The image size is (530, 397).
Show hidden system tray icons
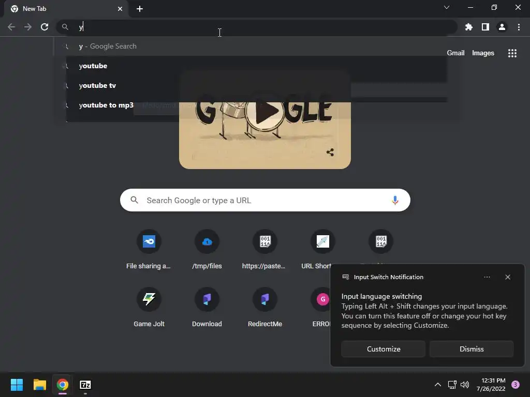click(x=438, y=385)
